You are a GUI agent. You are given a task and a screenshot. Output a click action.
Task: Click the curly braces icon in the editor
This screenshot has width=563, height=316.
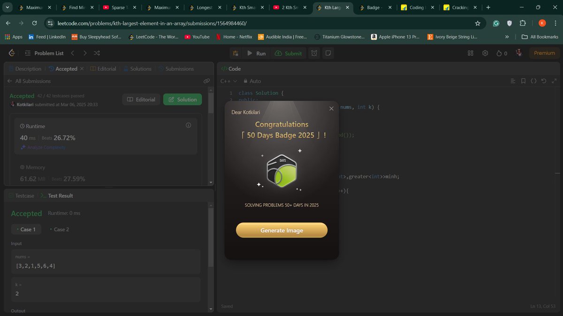533,81
